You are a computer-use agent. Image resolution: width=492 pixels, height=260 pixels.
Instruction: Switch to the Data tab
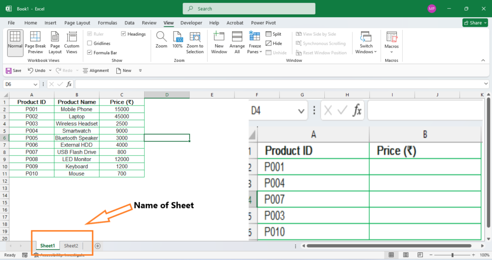[x=129, y=23]
